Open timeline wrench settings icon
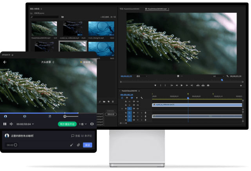251x171 pixels. [x=142, y=98]
